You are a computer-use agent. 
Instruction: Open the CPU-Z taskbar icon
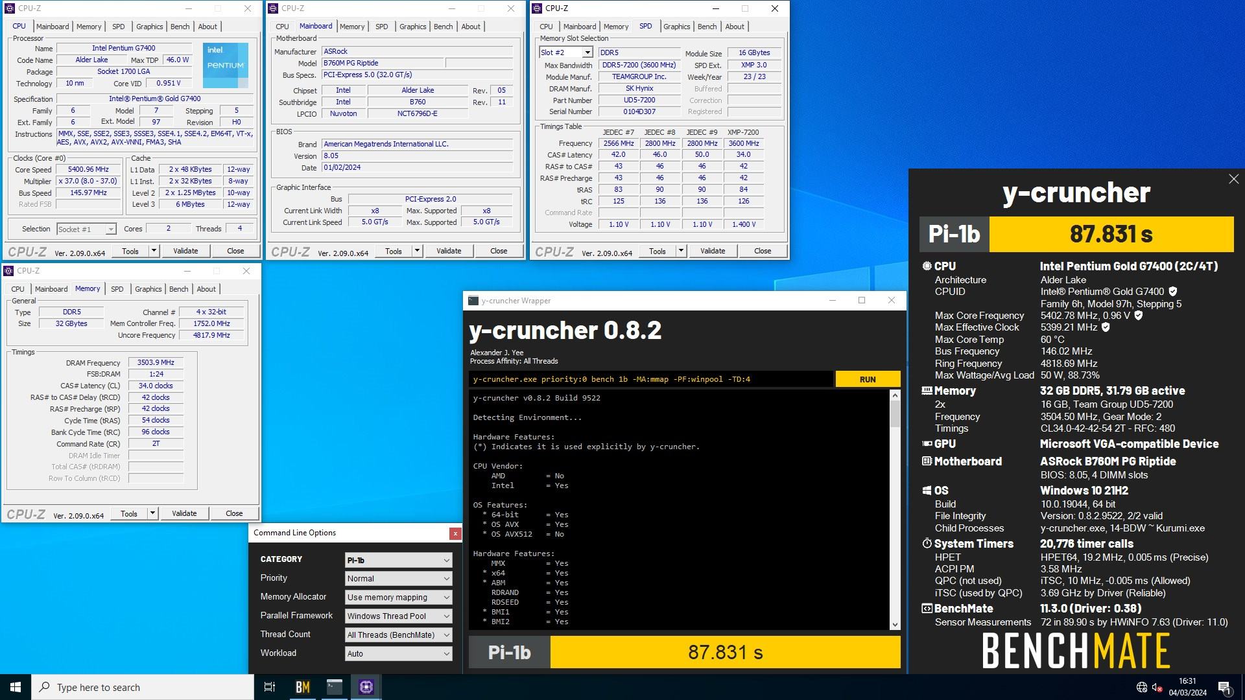366,687
